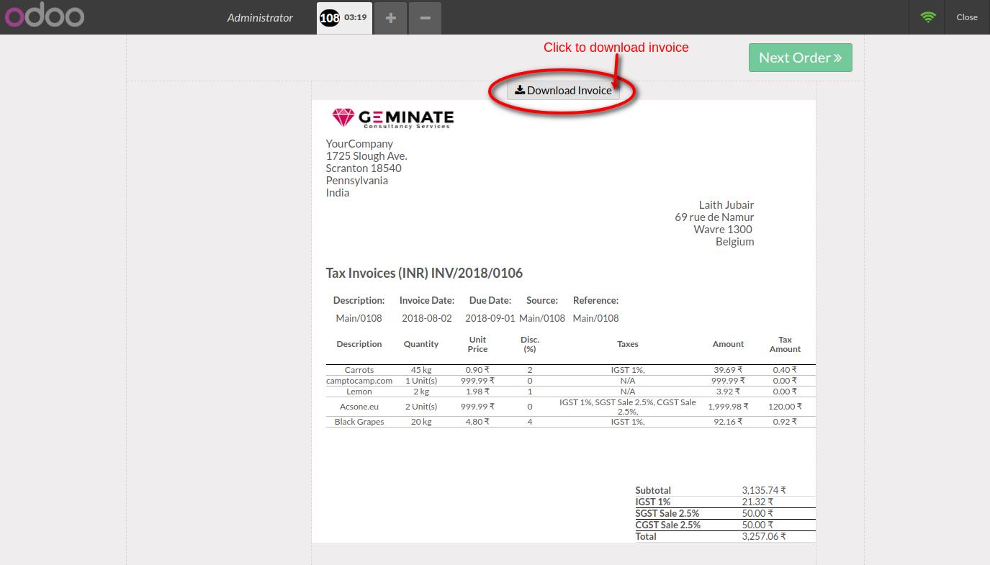
Task: Open the Administrator user menu
Action: click(x=260, y=17)
